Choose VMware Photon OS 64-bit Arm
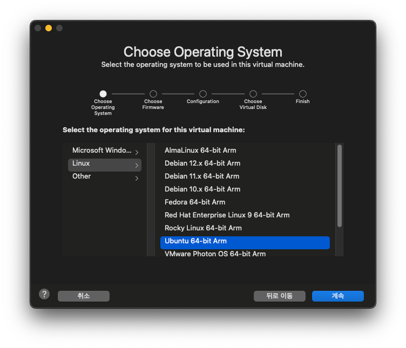The height and width of the screenshot is (348, 406). [x=245, y=253]
